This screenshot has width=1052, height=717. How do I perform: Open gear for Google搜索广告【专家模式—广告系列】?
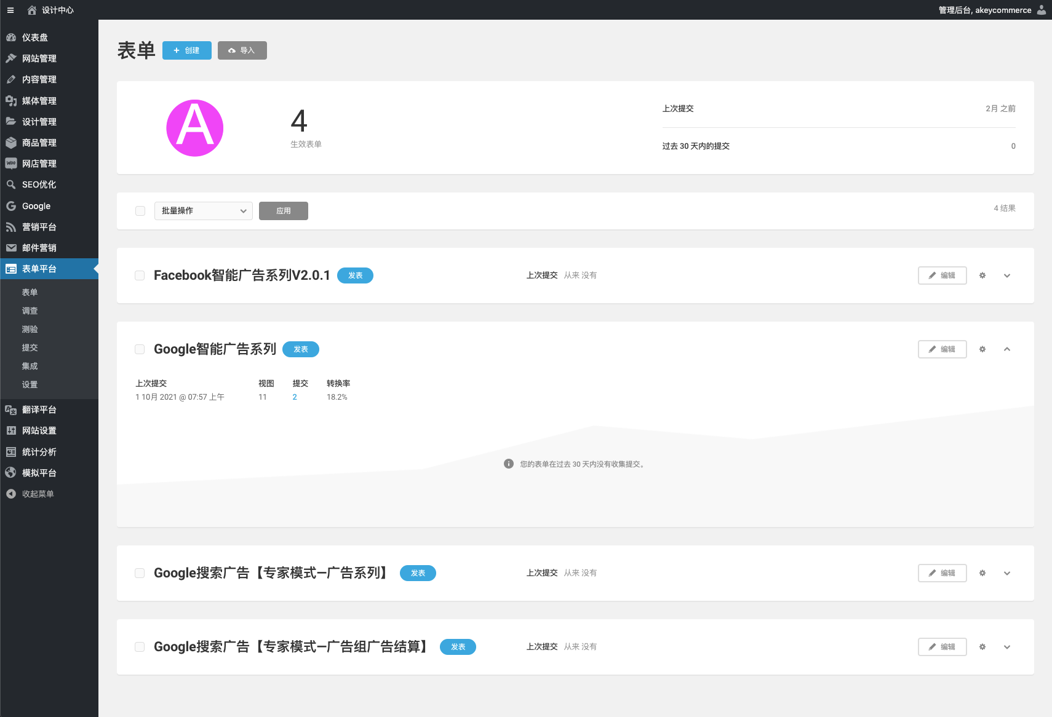[x=982, y=573]
